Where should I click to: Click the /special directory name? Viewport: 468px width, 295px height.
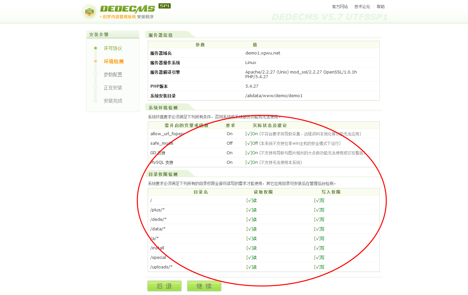(158, 257)
